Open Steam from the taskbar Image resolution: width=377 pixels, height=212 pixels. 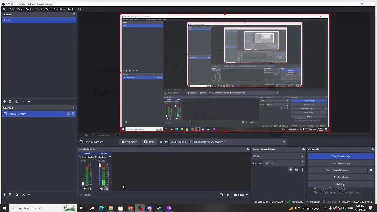159,208
